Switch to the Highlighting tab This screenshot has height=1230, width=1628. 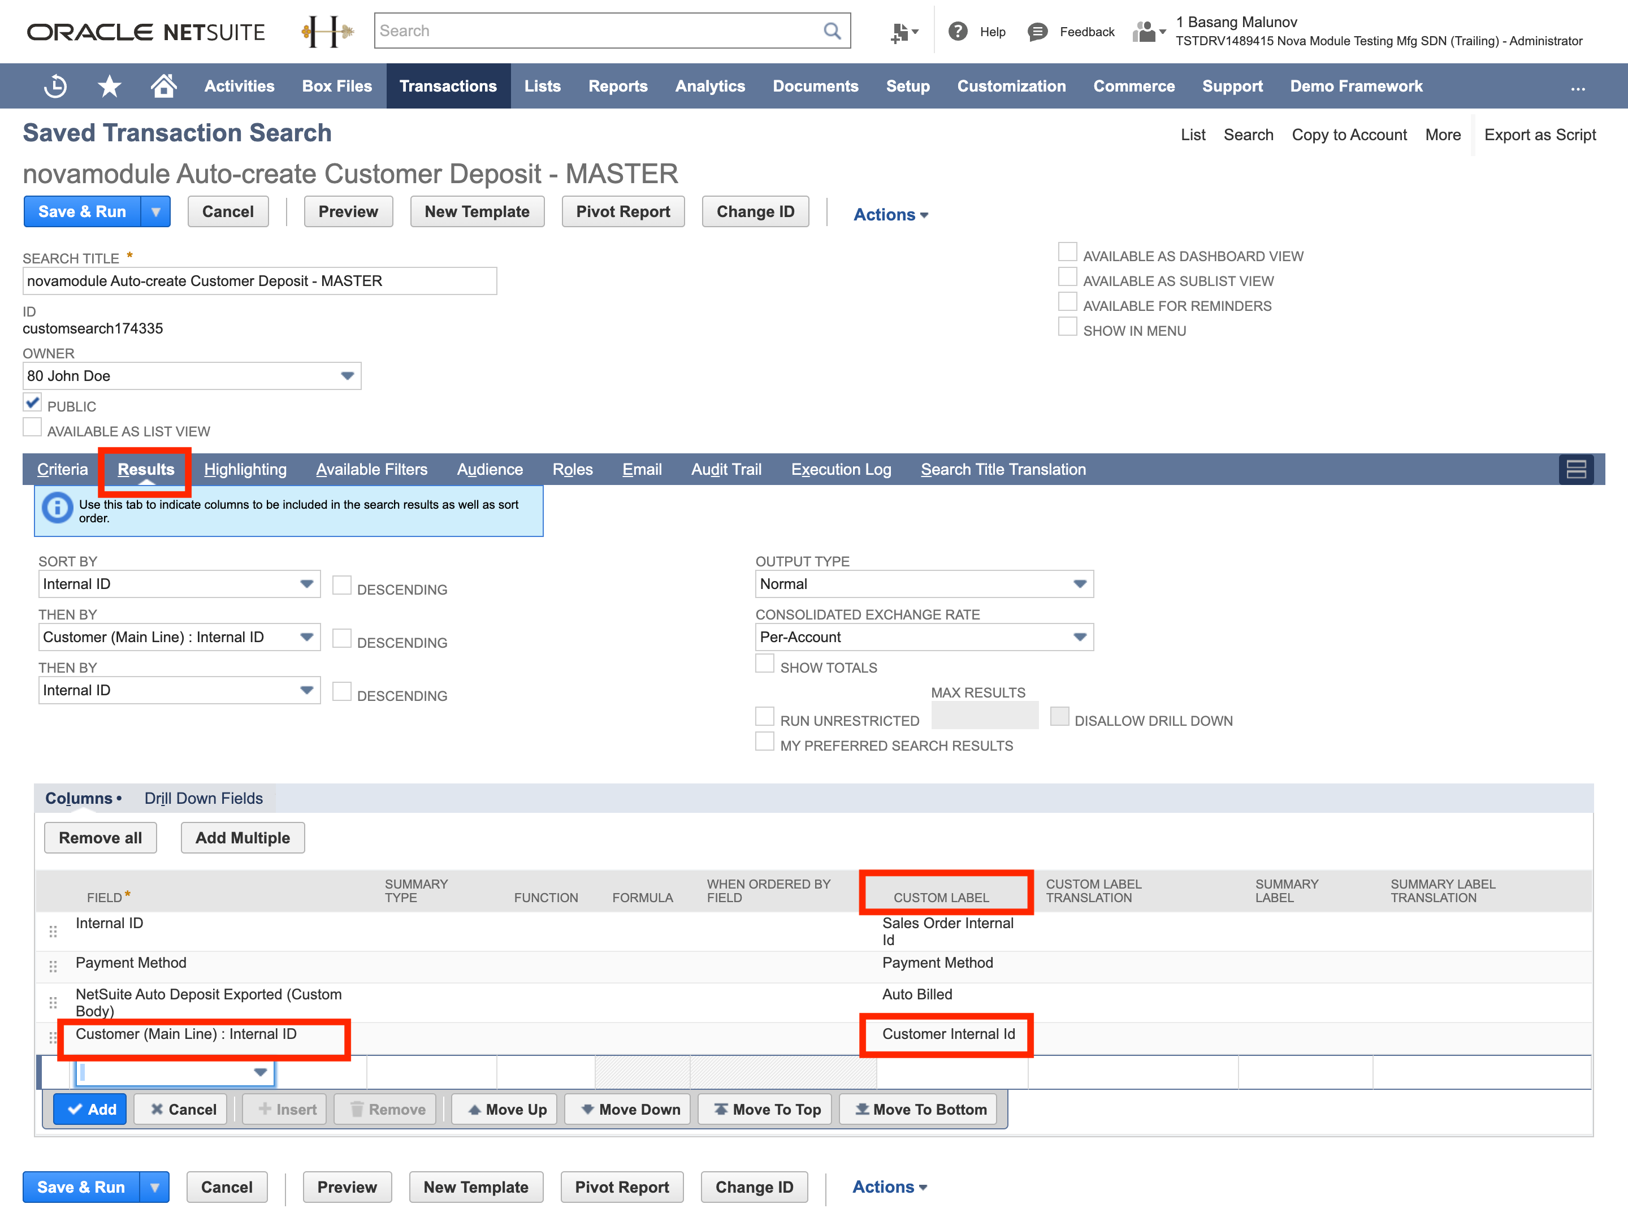pyautogui.click(x=245, y=470)
